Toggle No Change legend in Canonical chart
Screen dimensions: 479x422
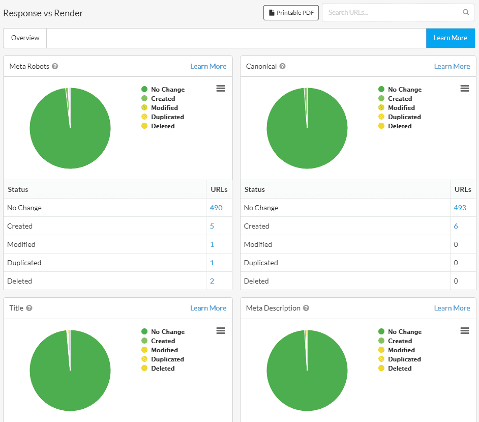[x=400, y=89]
